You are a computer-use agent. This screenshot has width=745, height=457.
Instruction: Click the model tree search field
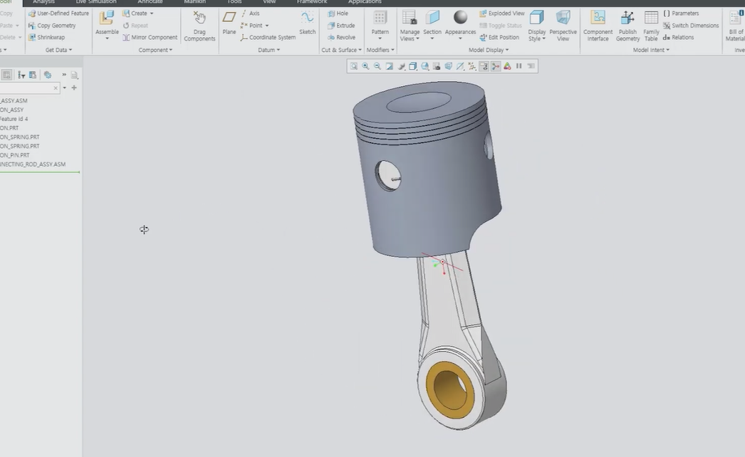pos(27,88)
